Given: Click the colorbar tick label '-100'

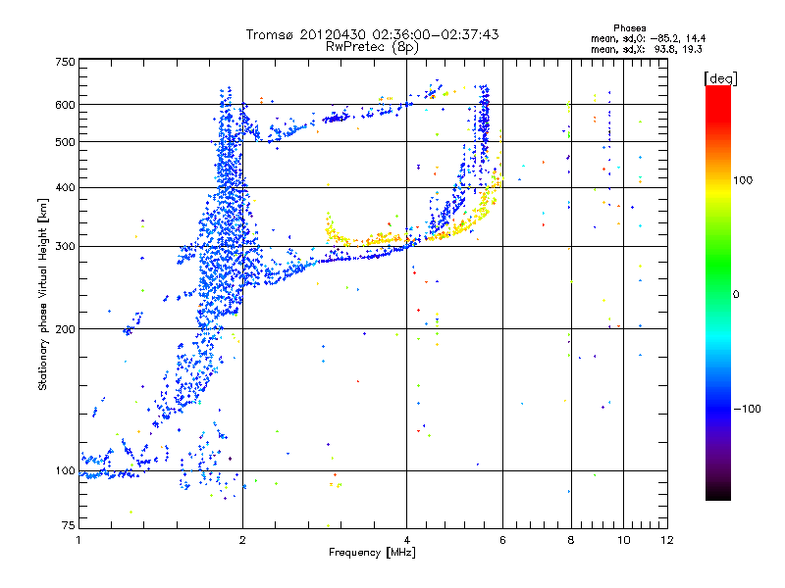Looking at the screenshot, I should 747,409.
